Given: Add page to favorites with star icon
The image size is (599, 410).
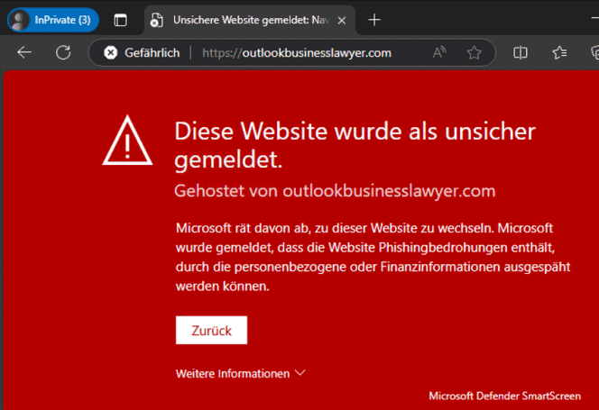Looking at the screenshot, I should click(x=475, y=52).
